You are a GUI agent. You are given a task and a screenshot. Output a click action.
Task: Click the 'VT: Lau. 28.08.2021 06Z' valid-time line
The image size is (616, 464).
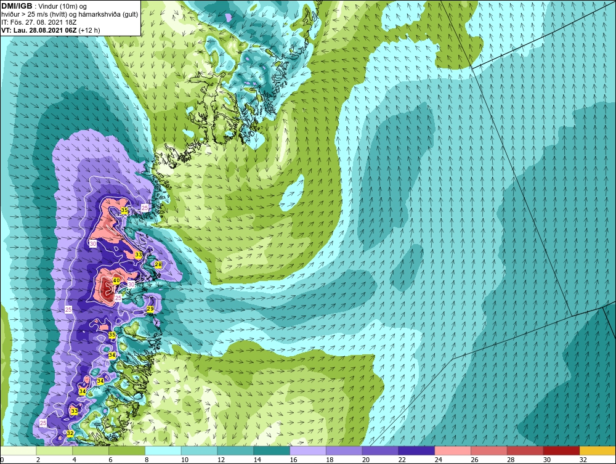point(51,30)
